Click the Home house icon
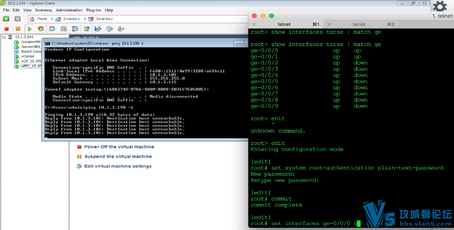Viewport: 454px width, 230px height. pos(32,19)
